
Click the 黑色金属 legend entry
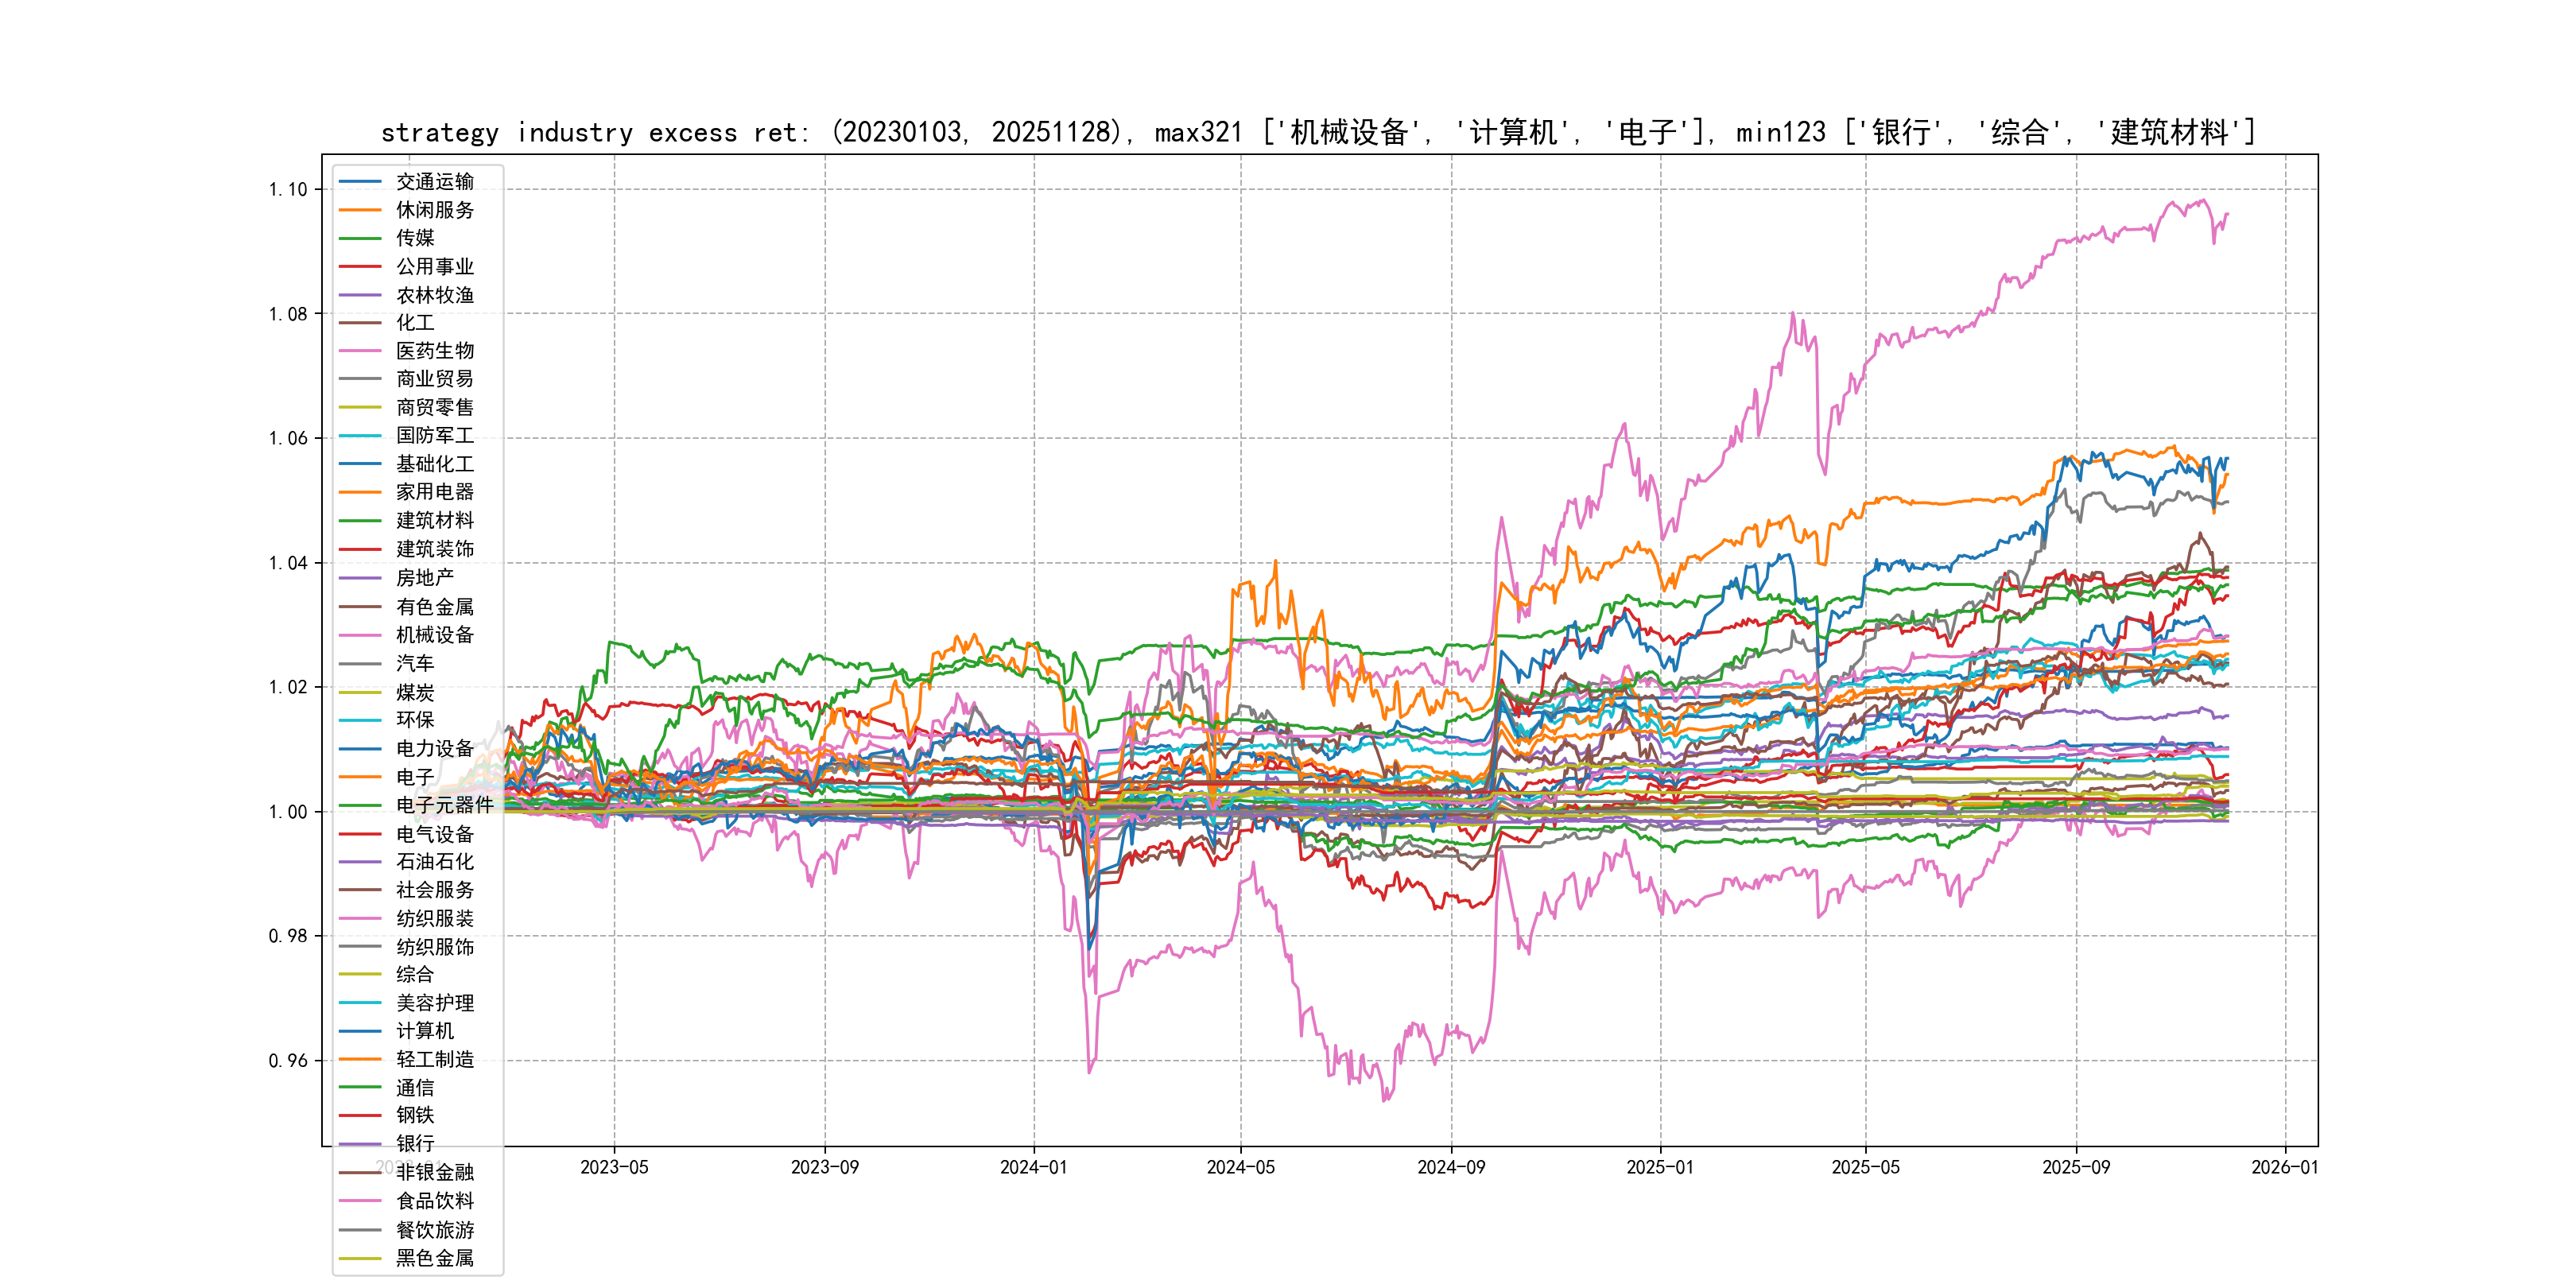pos(434,1258)
